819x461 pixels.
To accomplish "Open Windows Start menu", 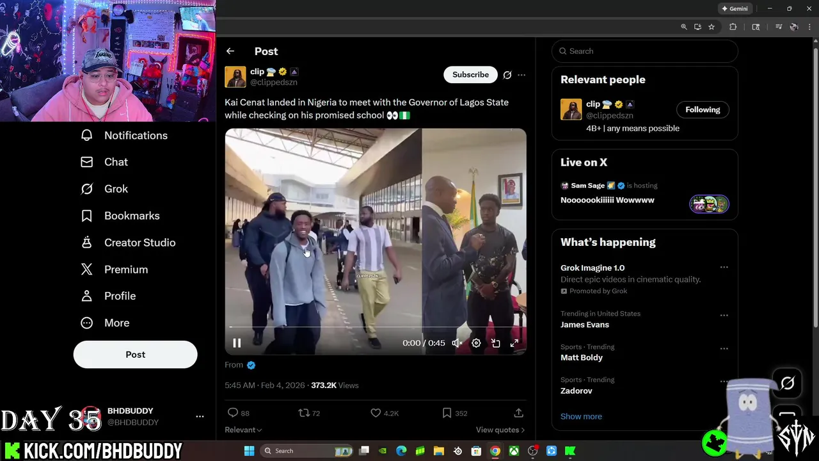I will (249, 451).
